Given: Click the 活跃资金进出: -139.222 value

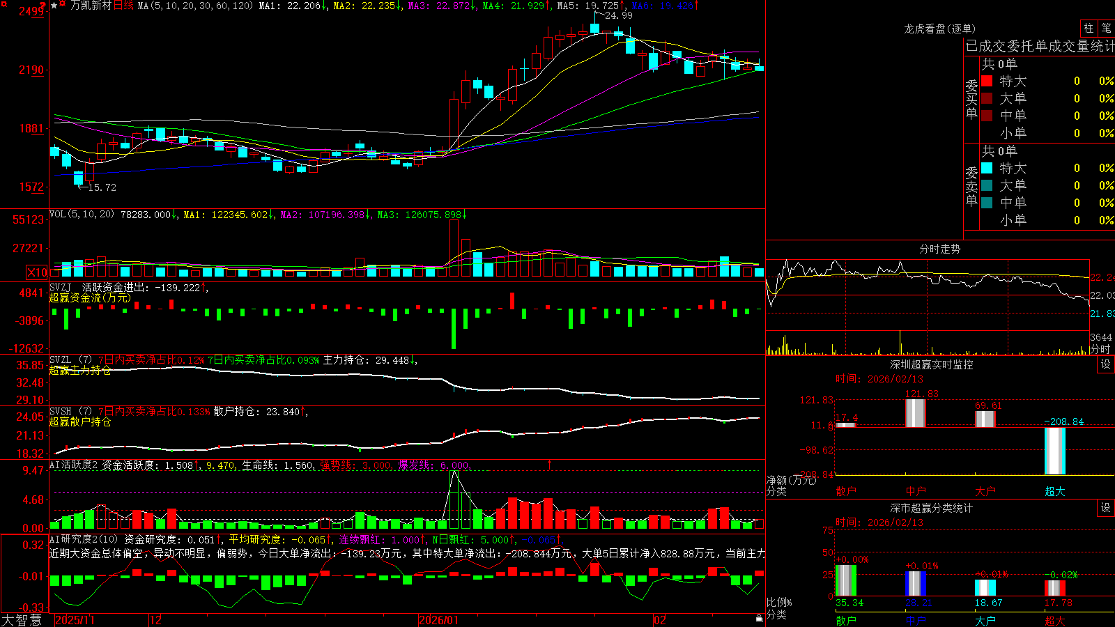Looking at the screenshot, I should (x=143, y=287).
